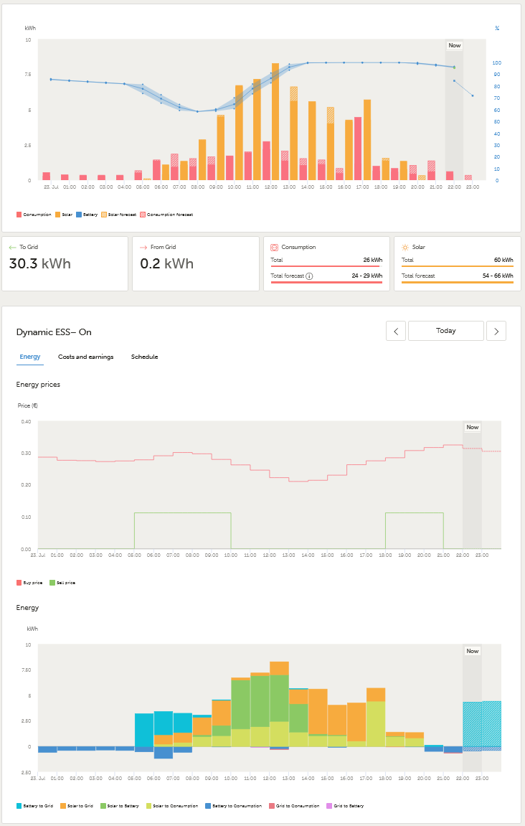The height and width of the screenshot is (826, 525).
Task: Click the Consumption card icon
Action: coord(274,247)
